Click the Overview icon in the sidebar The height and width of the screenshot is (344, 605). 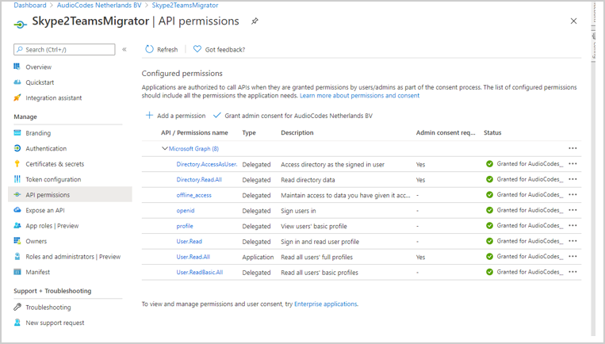pyautogui.click(x=17, y=67)
